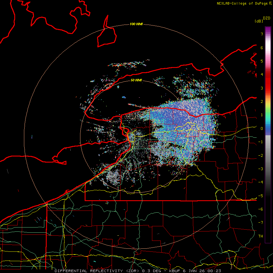Click the -6 dB tick label

[261, 209]
